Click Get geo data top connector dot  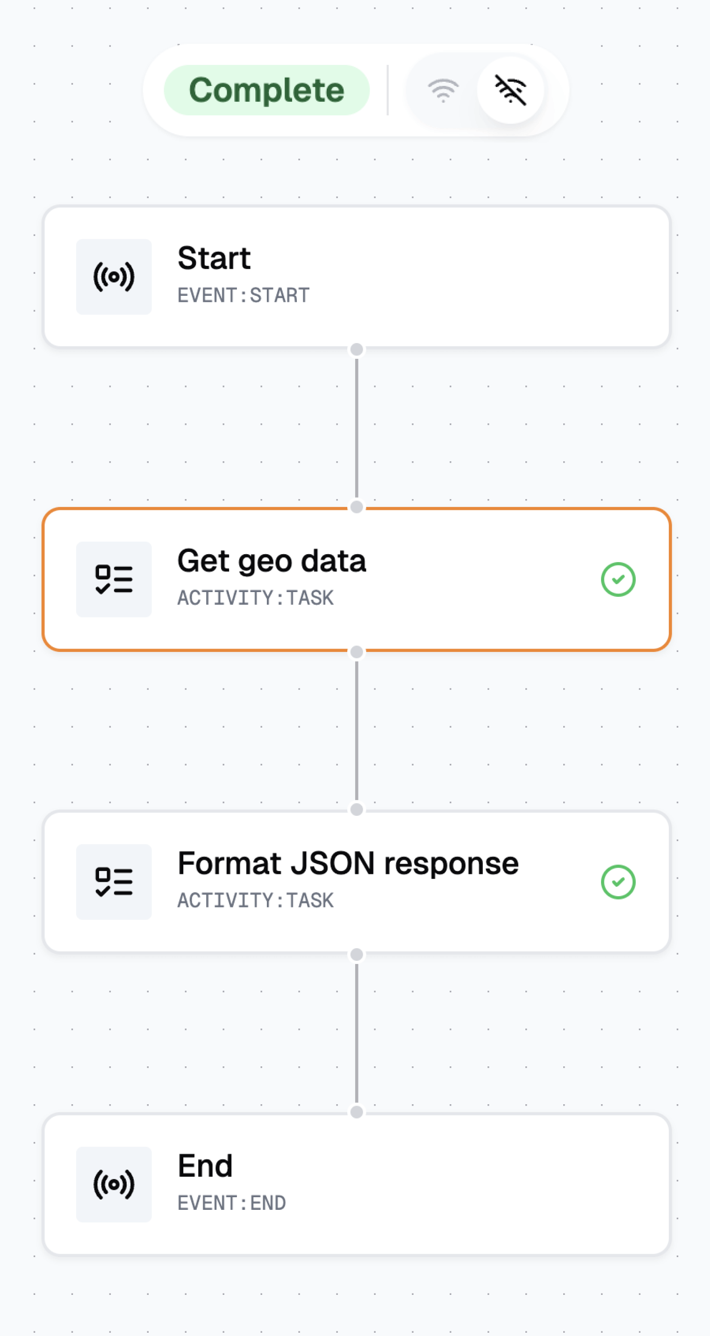(x=356, y=507)
